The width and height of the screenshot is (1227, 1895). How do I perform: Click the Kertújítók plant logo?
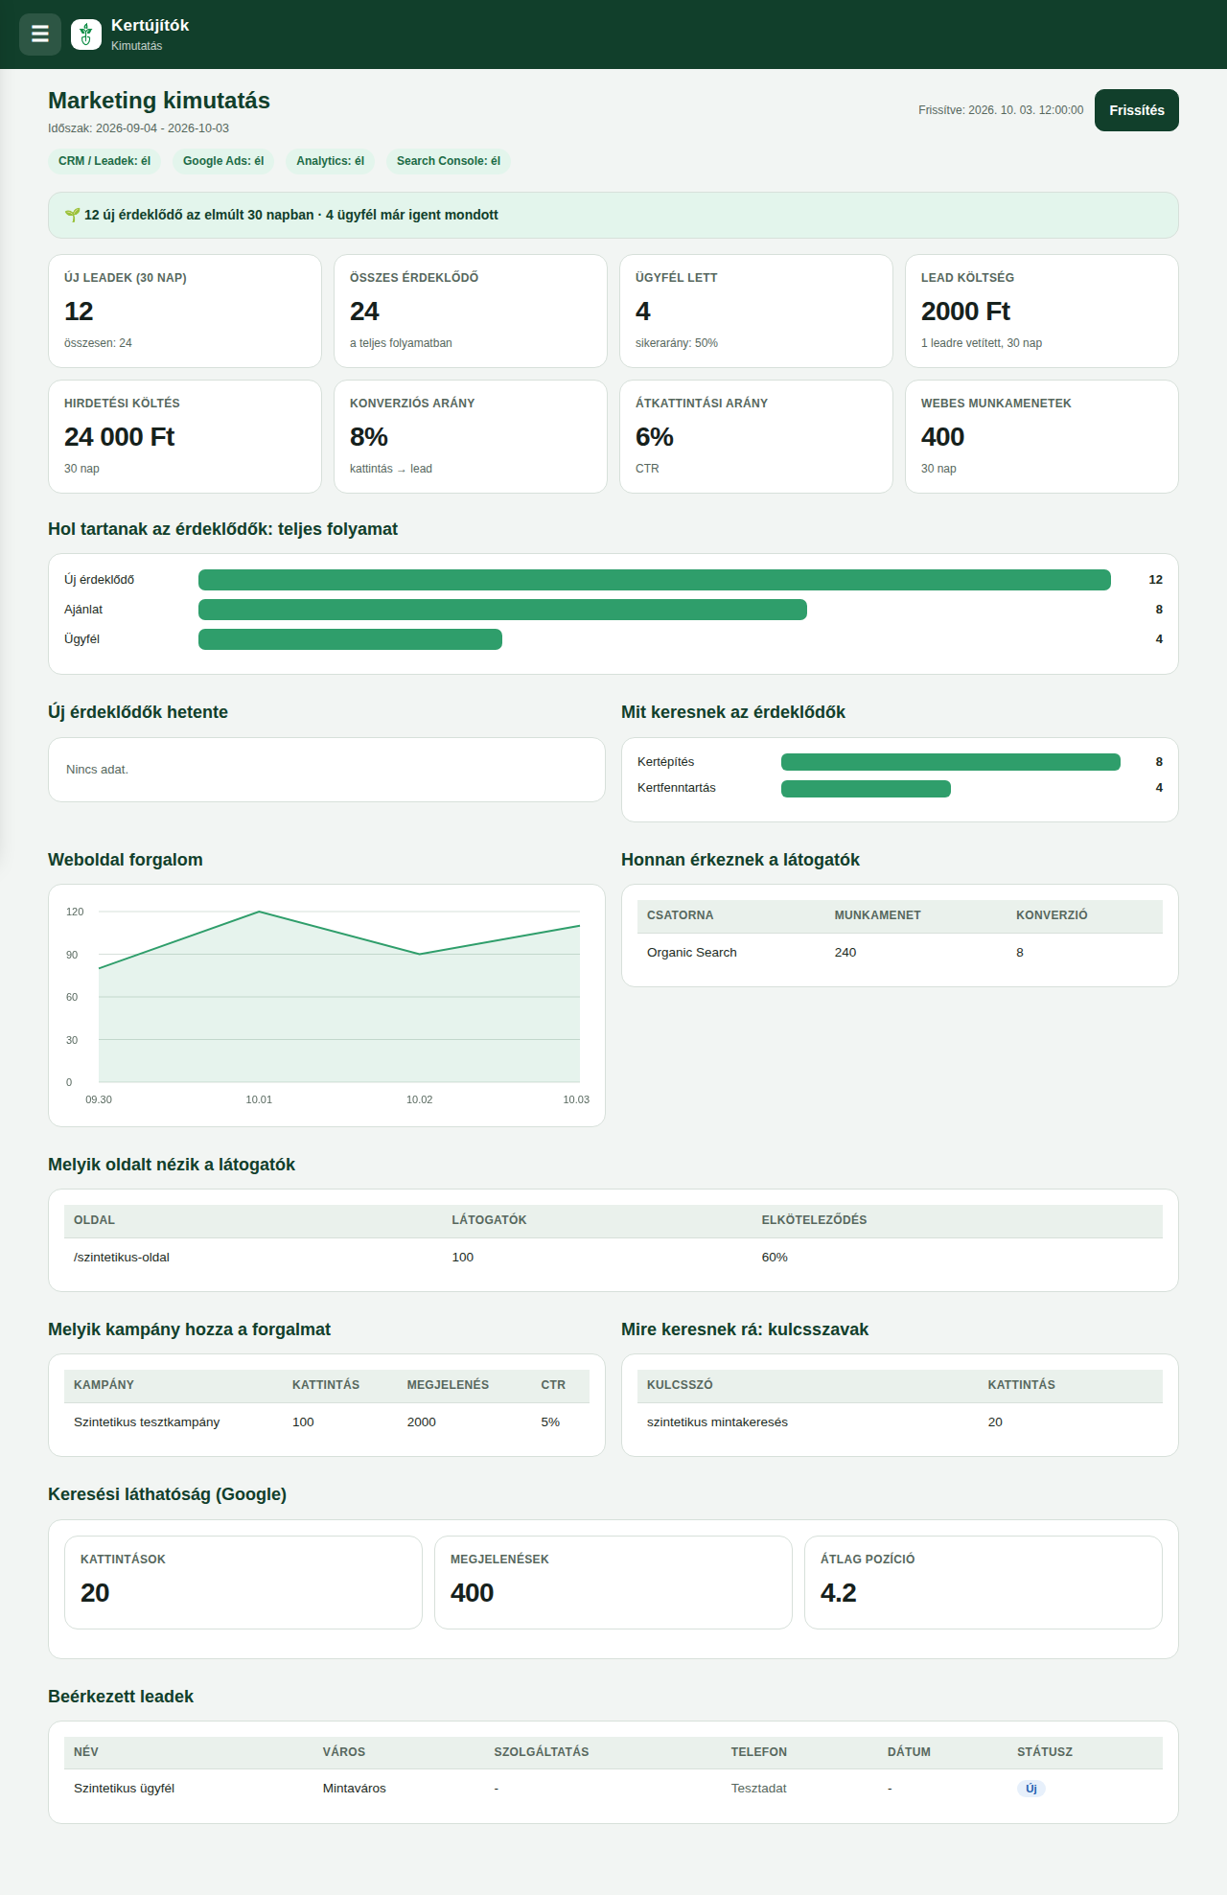[x=86, y=35]
